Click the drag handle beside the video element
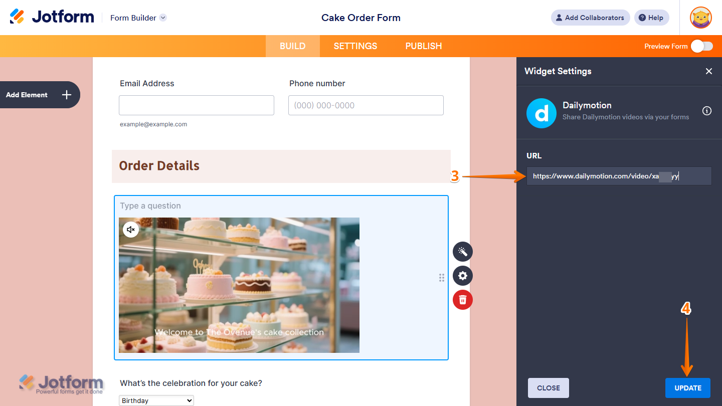This screenshot has height=406, width=722. coord(442,277)
